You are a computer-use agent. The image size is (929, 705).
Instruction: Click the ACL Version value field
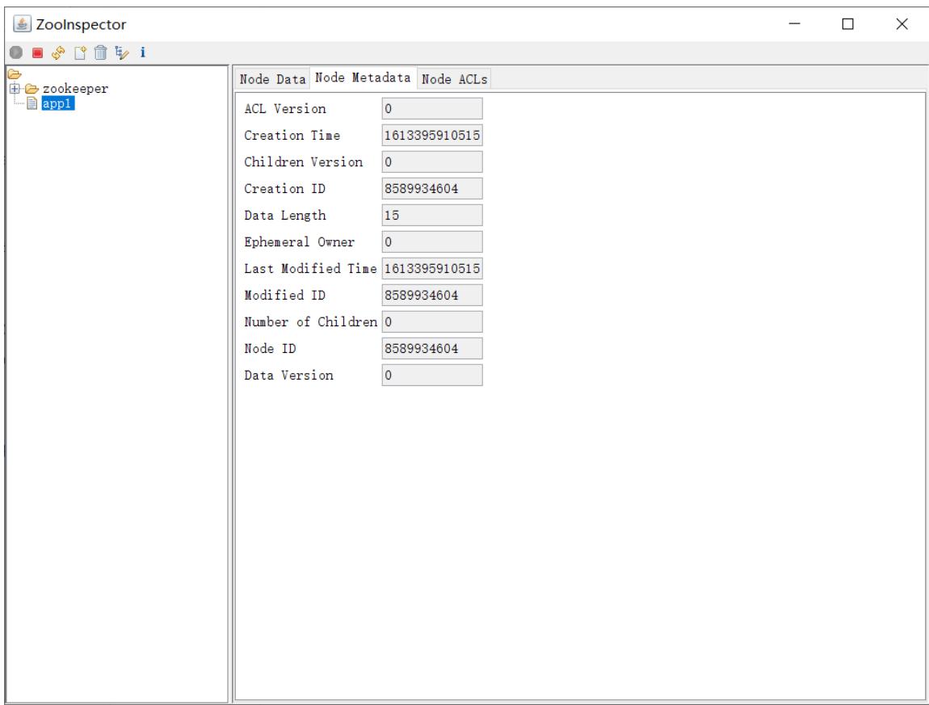tap(432, 109)
